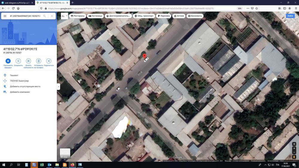The image size is (299, 168).
Task: Reset the 90% zoom indicator
Action: tap(239, 8)
